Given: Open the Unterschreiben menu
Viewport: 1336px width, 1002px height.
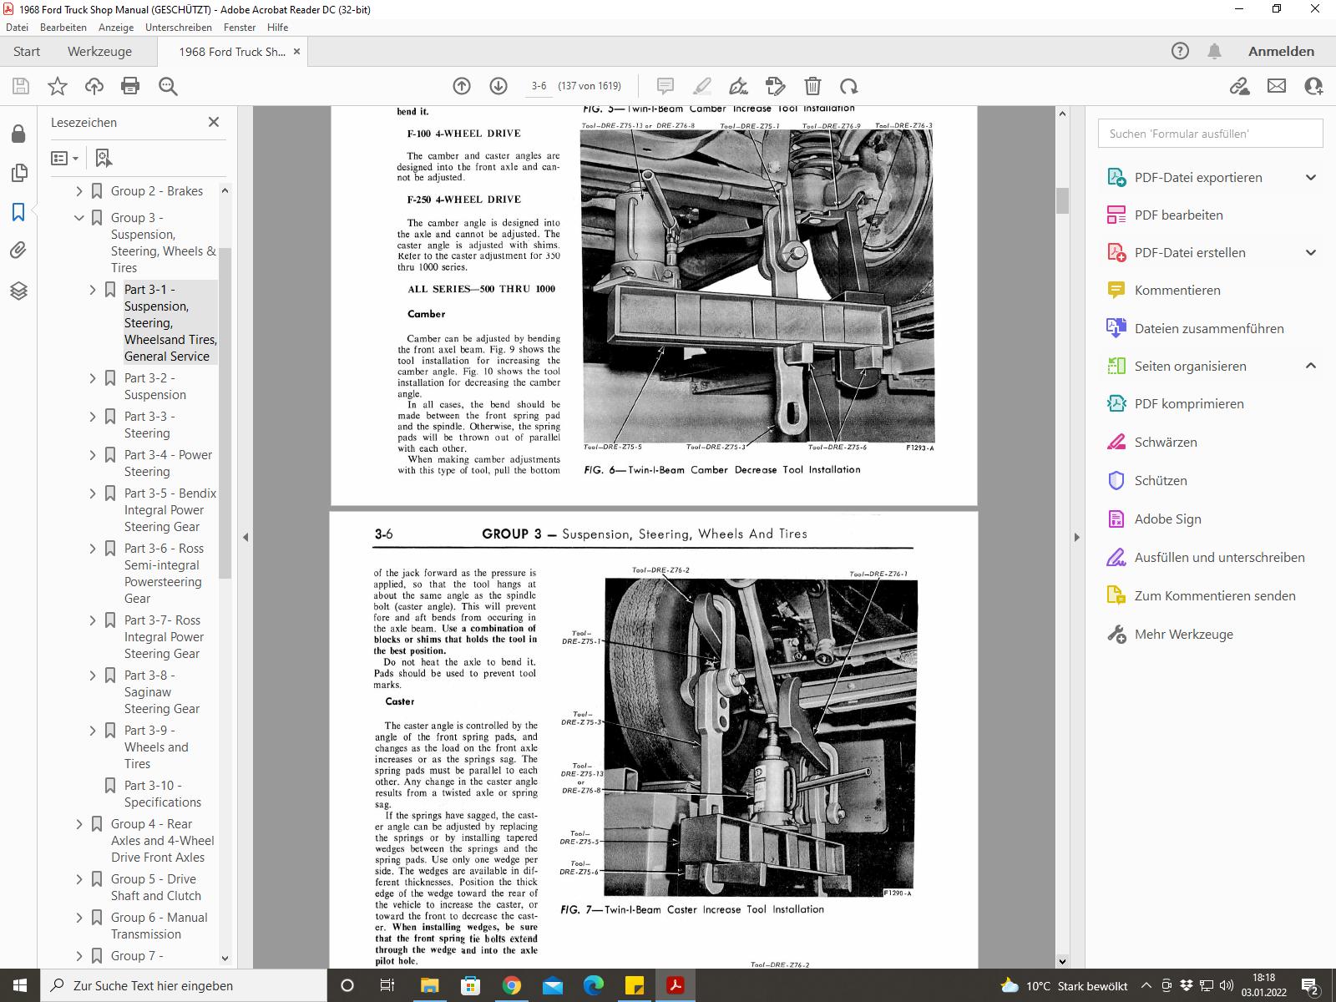Looking at the screenshot, I should (179, 28).
